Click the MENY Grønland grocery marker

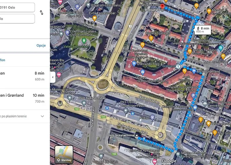pyautogui.click(x=194, y=71)
